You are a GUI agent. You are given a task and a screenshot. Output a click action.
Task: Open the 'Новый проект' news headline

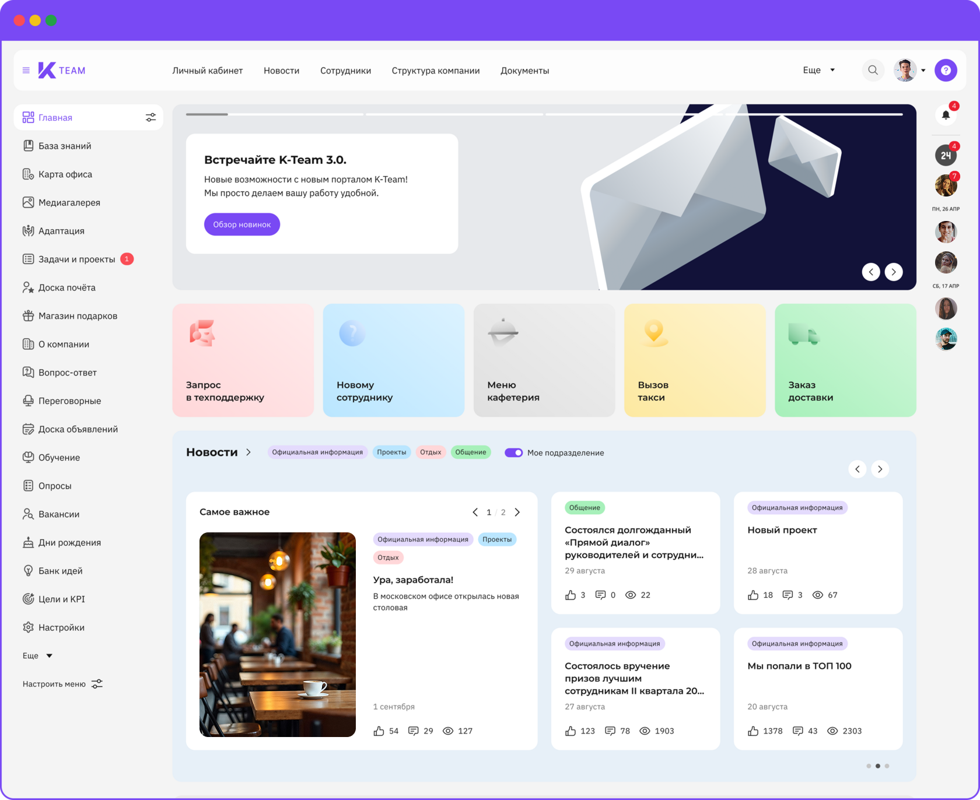point(782,531)
